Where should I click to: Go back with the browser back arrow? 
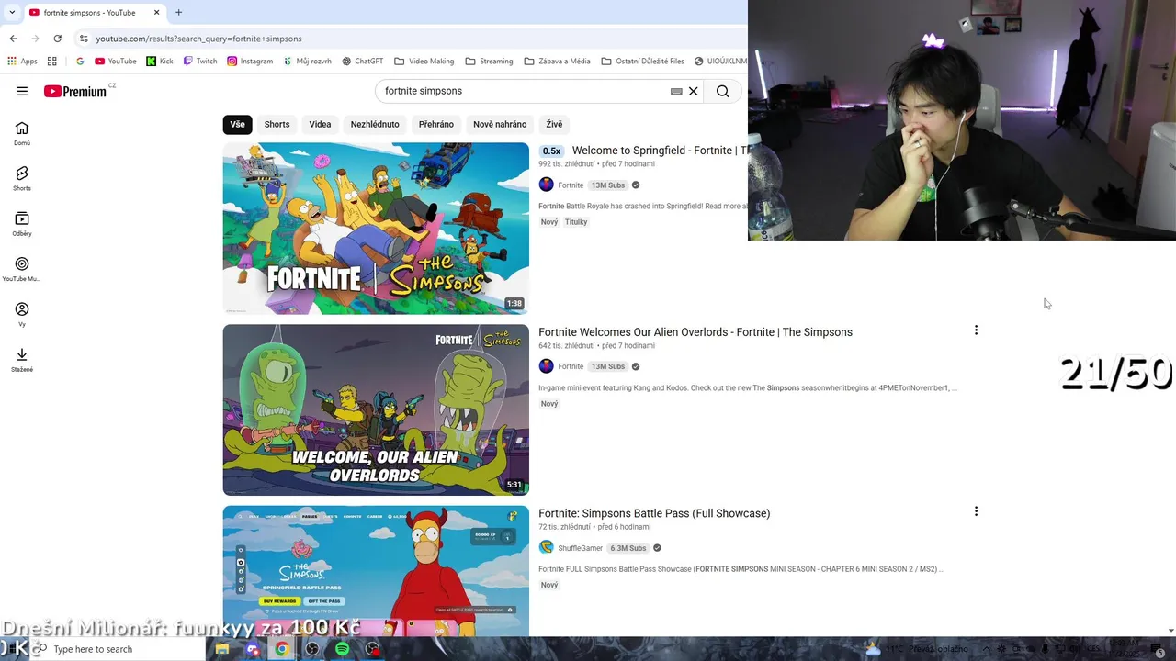coord(13,39)
